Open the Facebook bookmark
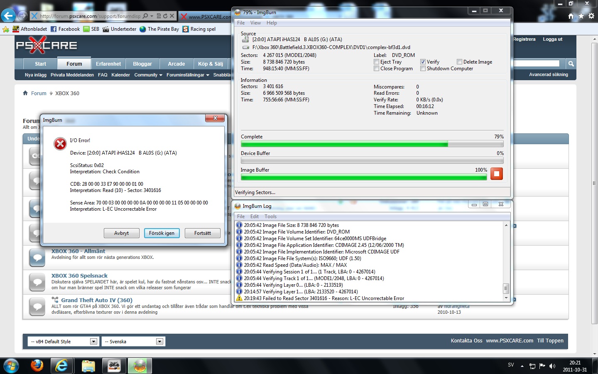 click(65, 29)
